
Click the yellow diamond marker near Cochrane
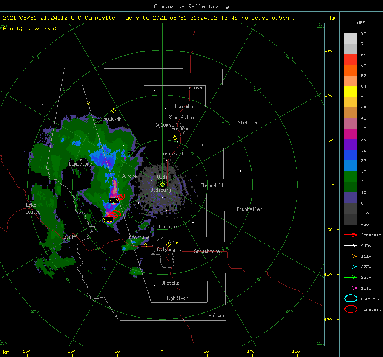(x=146, y=245)
